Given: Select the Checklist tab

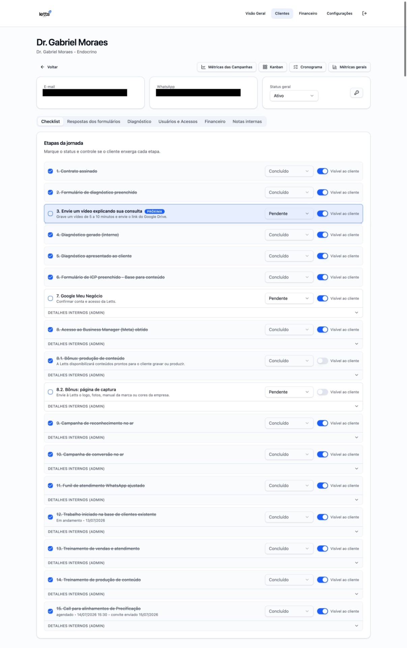Looking at the screenshot, I should point(50,122).
